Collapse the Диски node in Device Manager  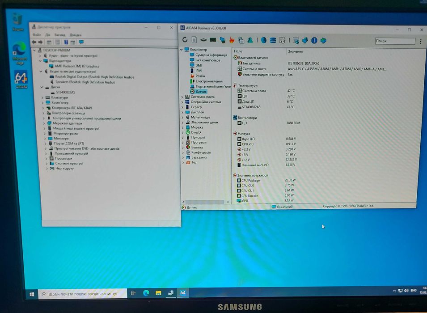[x=42, y=87]
